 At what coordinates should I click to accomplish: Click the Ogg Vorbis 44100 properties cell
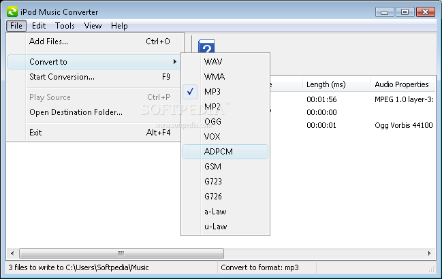point(404,125)
